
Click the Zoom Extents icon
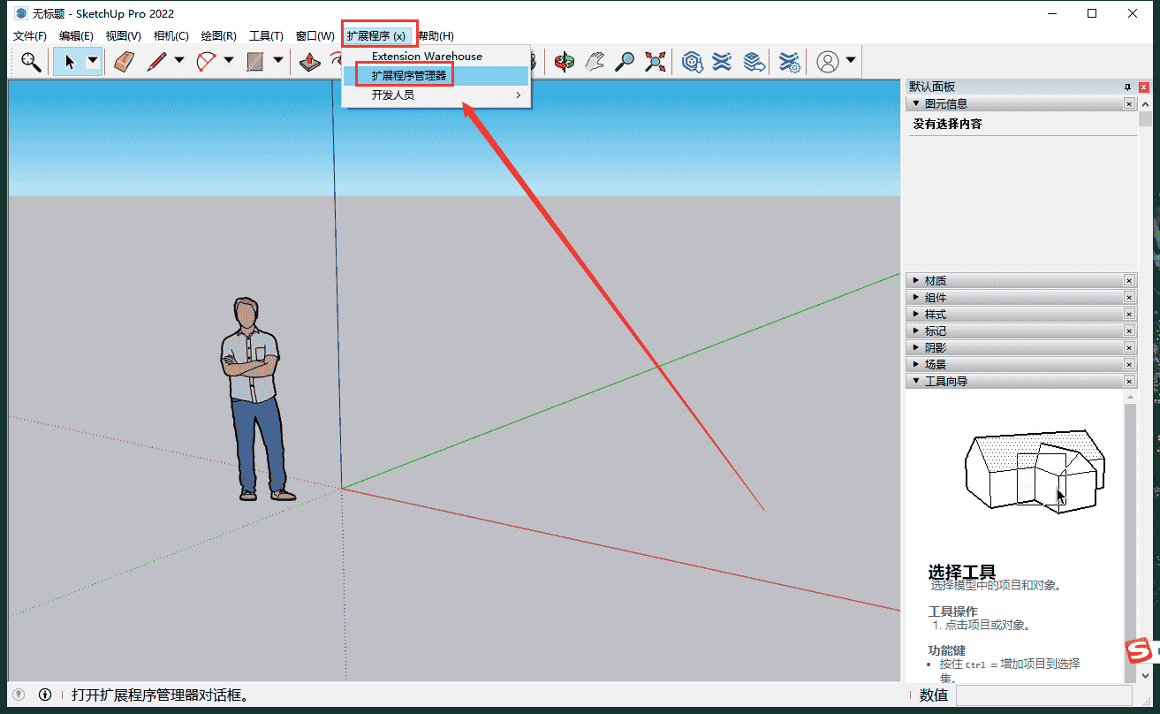[x=655, y=62]
